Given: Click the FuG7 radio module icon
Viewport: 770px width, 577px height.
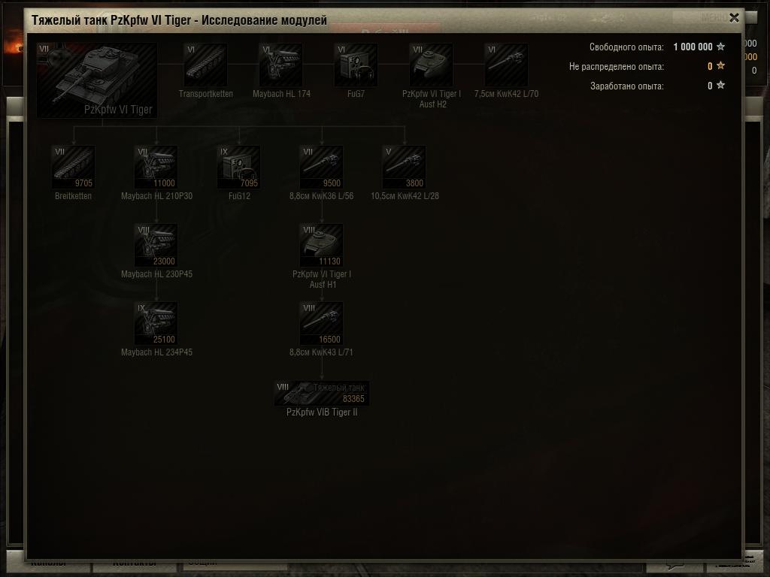Looking at the screenshot, I should pos(356,65).
